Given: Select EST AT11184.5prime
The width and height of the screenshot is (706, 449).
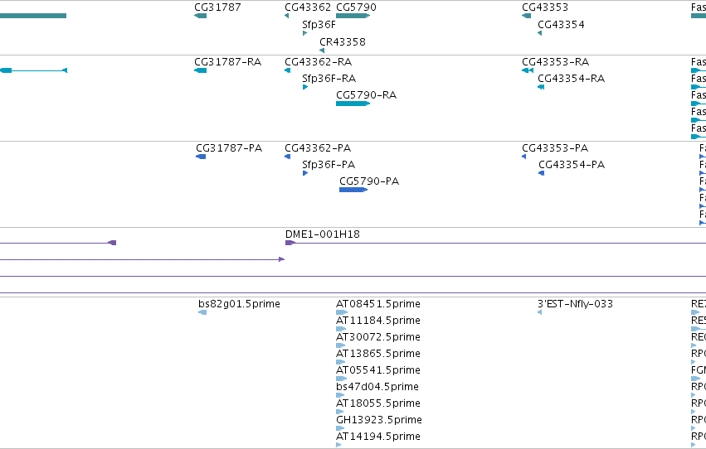Looking at the screenshot, I should (x=378, y=321).
